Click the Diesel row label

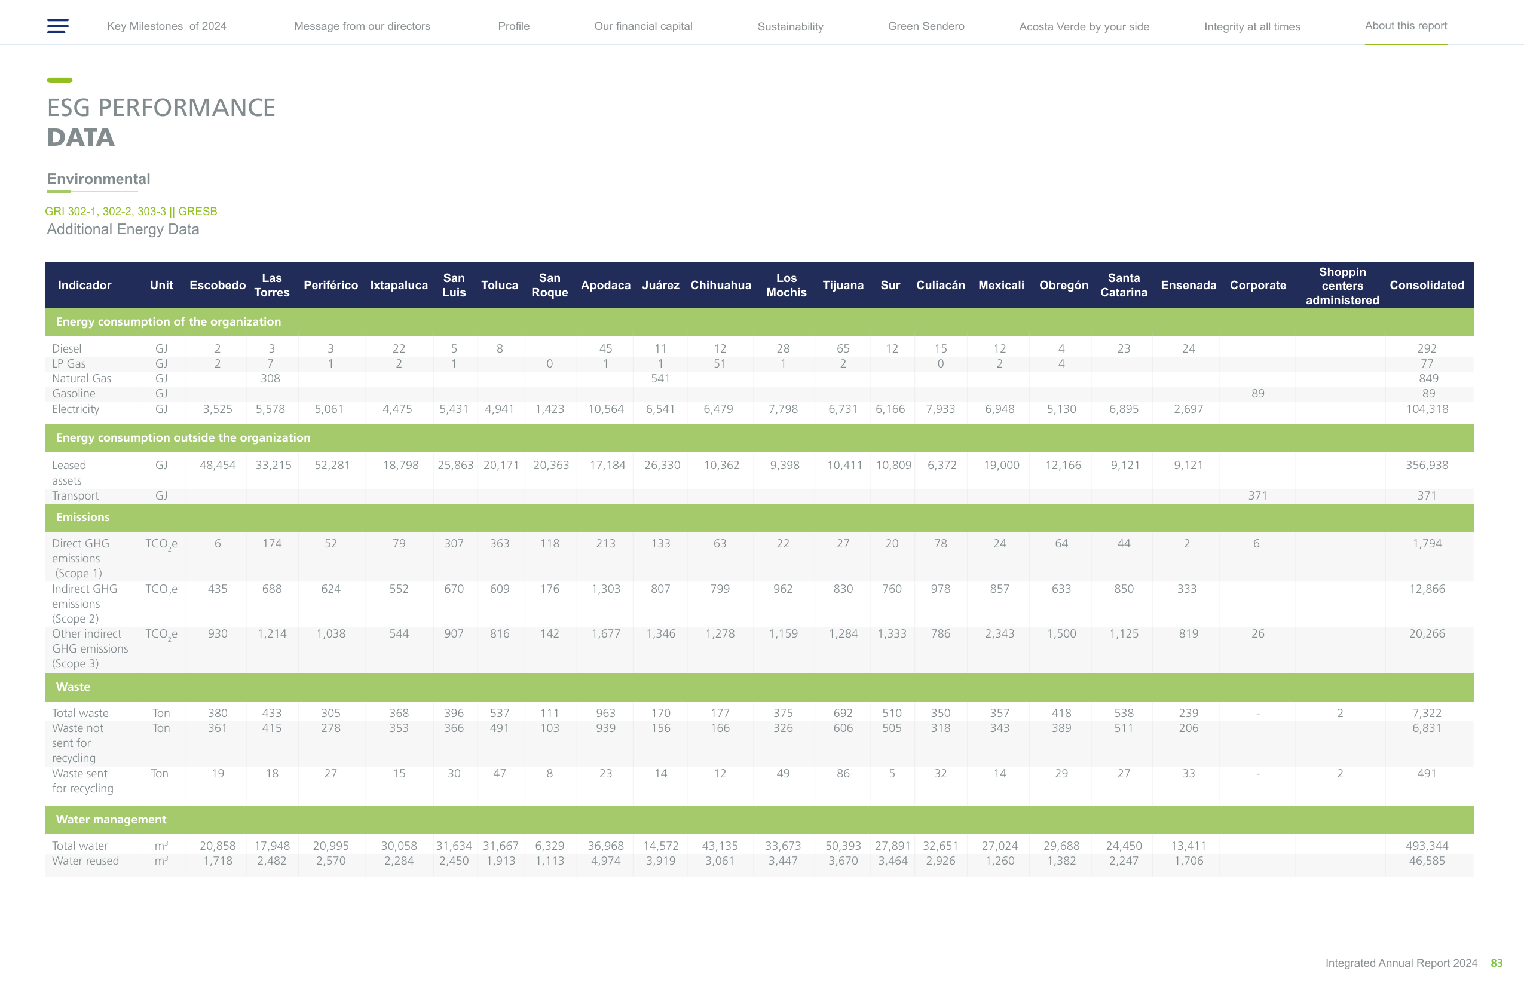click(x=66, y=349)
